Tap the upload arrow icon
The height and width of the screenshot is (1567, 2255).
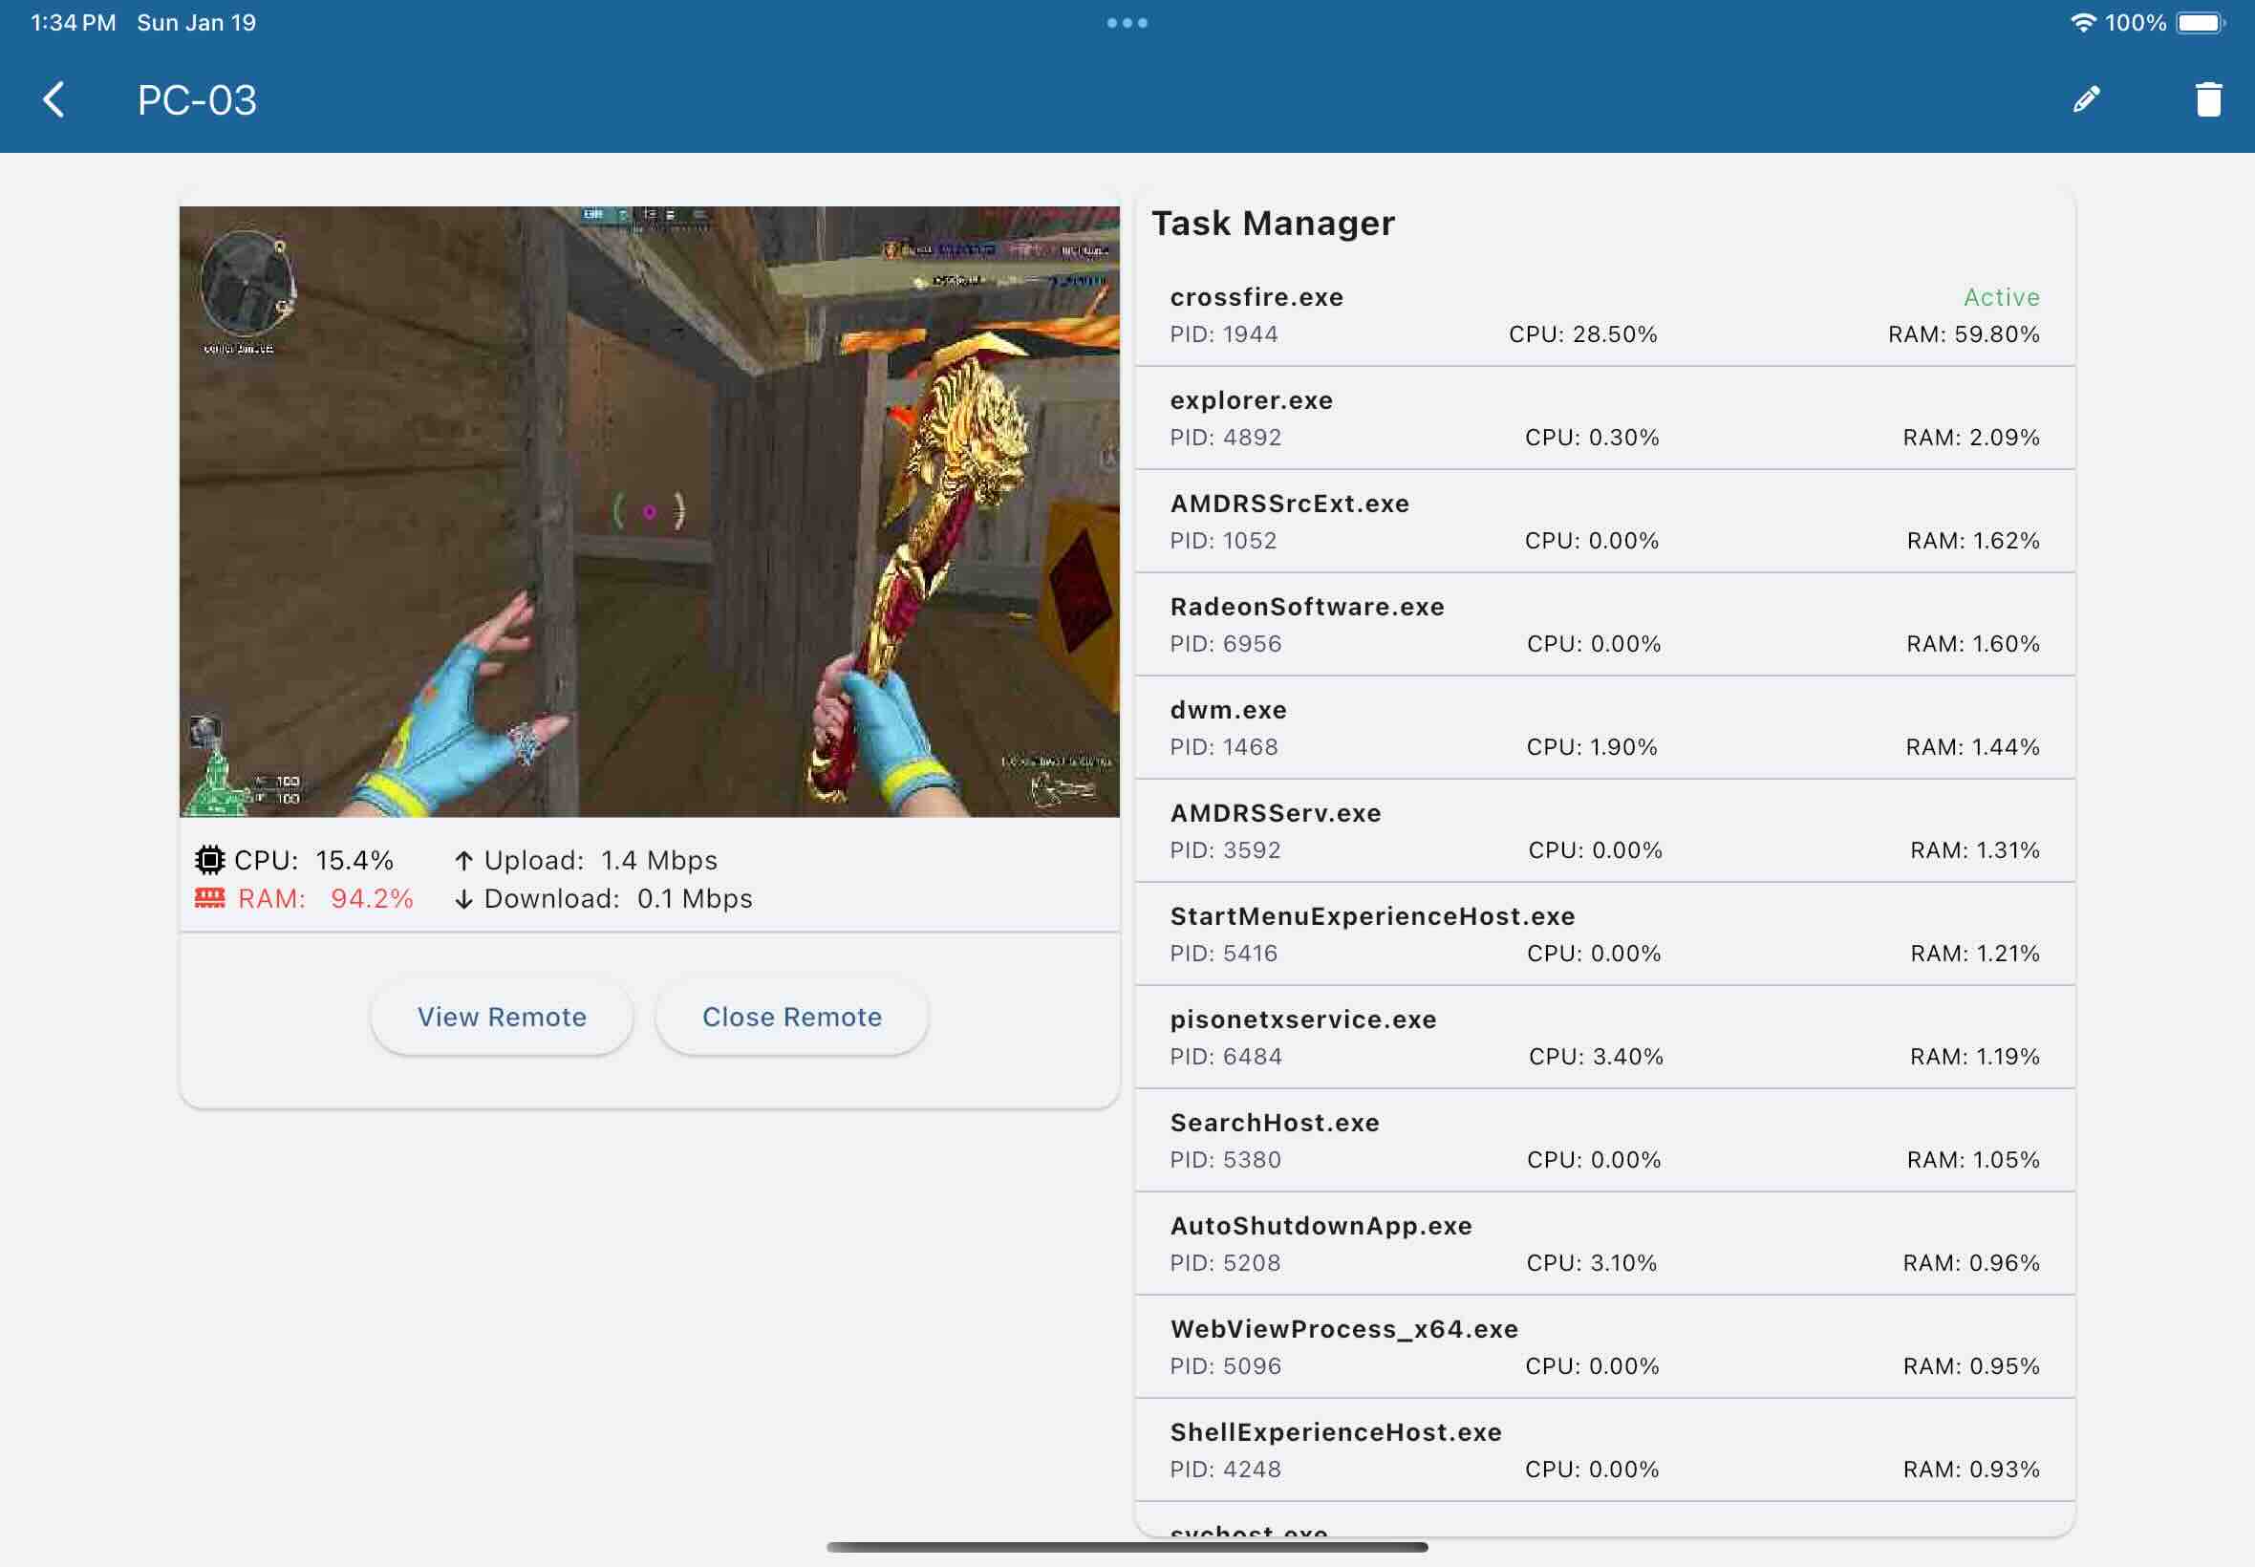click(x=463, y=861)
